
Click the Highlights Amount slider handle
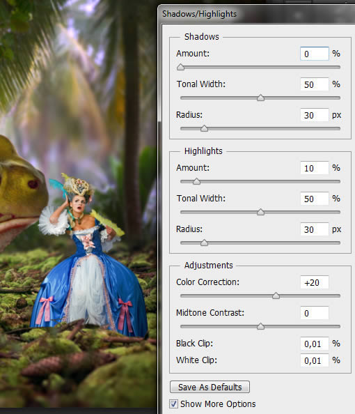point(196,181)
